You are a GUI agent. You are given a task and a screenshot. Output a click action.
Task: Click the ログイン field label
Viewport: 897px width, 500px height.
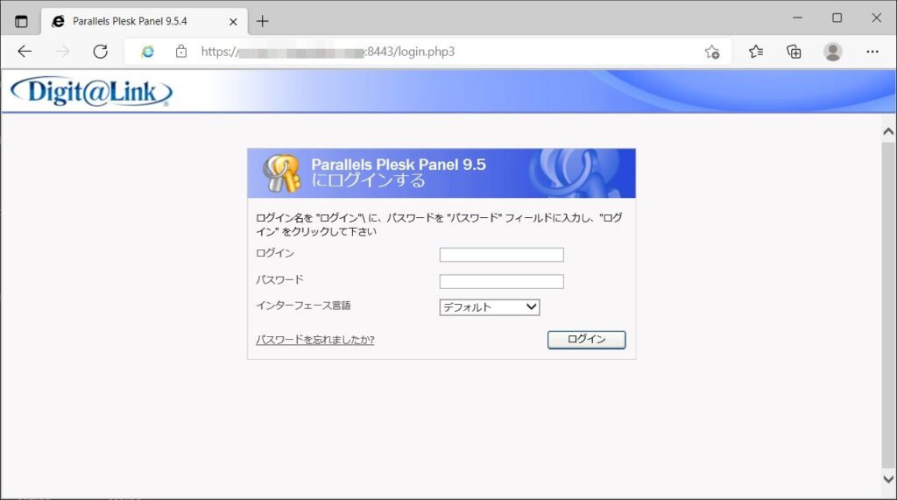[x=274, y=253]
